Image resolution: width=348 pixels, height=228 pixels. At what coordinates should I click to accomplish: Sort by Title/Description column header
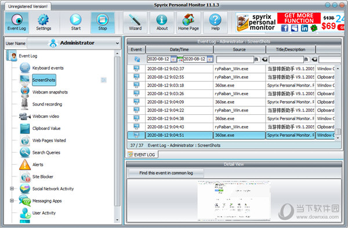tap(291, 49)
